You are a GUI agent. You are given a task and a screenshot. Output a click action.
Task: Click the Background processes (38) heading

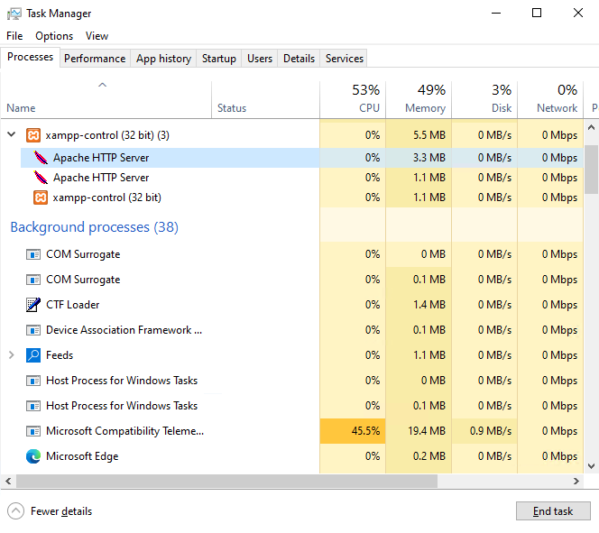95,227
